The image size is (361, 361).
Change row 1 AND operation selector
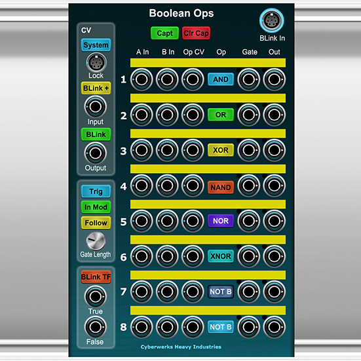coord(221,79)
